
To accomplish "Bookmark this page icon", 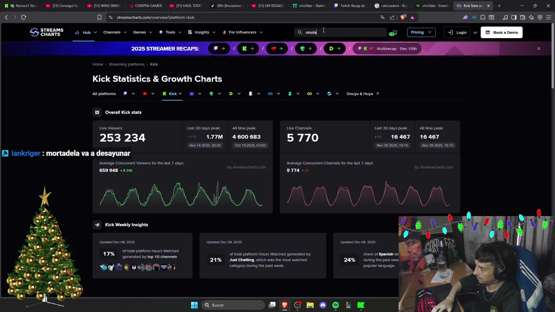I will [x=99, y=17].
